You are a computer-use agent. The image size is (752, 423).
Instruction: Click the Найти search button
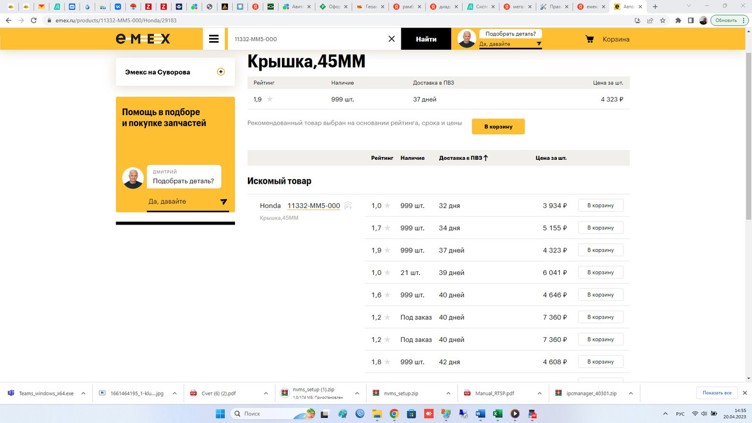coord(426,39)
